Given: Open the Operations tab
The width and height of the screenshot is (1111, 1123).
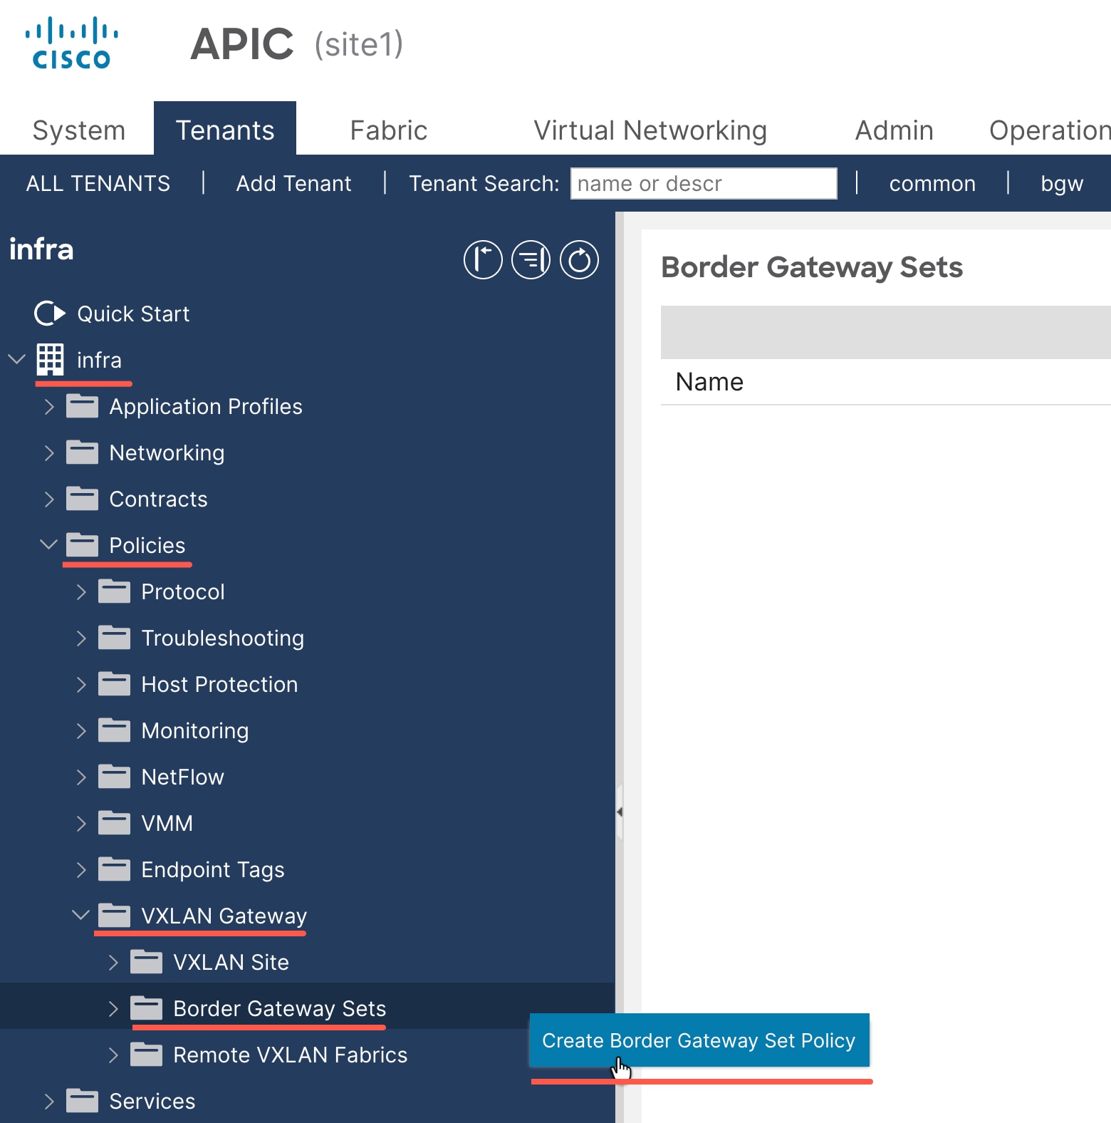Looking at the screenshot, I should [x=1050, y=130].
